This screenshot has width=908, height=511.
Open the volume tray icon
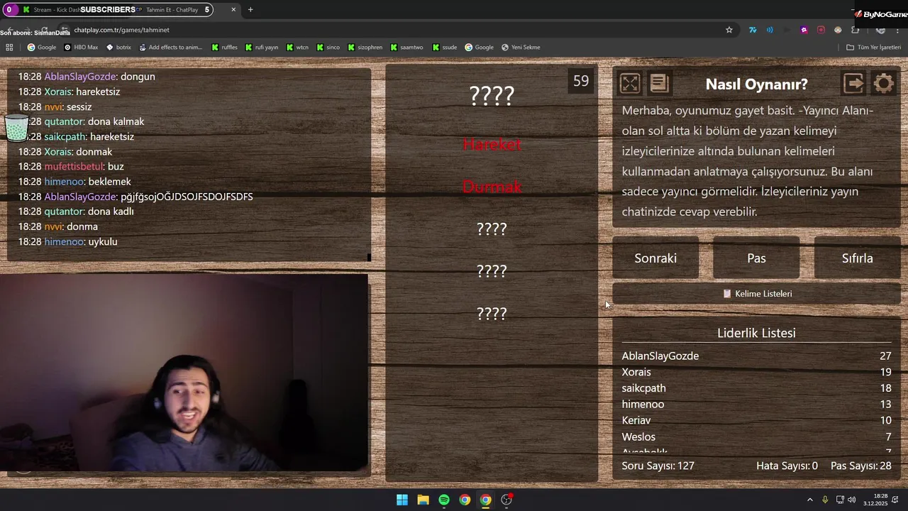pos(851,500)
